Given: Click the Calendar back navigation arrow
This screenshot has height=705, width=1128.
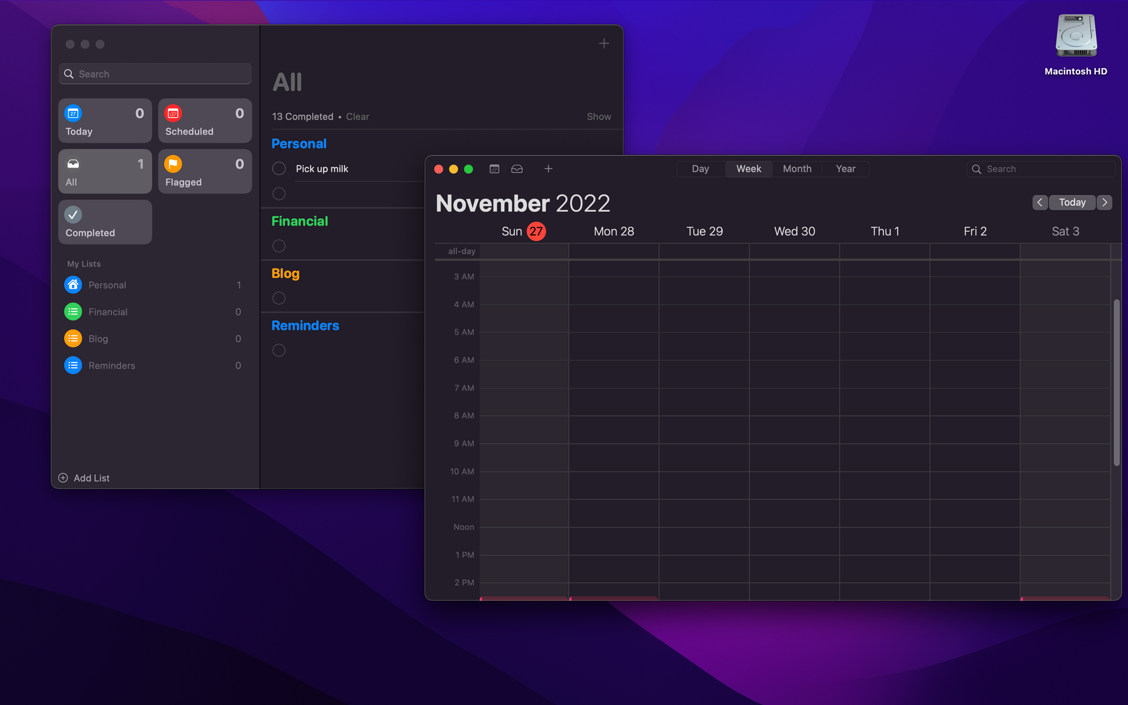Looking at the screenshot, I should 1040,202.
